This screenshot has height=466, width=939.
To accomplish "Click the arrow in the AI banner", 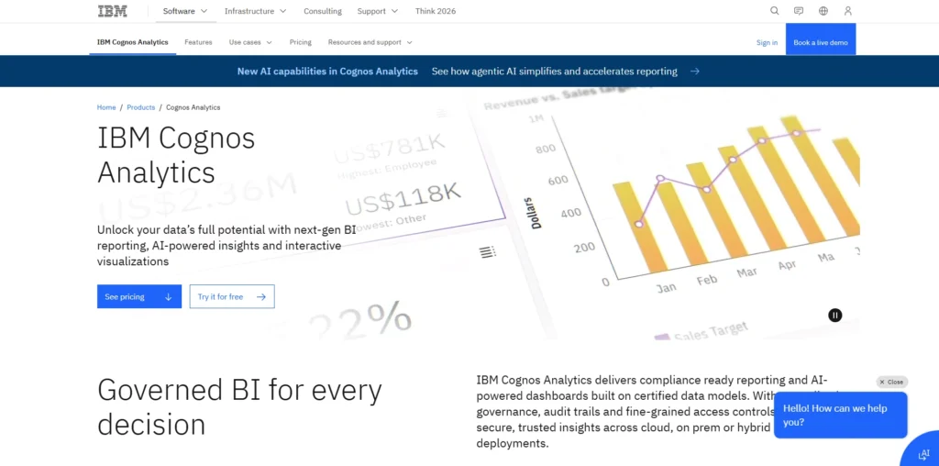I will 695,72.
